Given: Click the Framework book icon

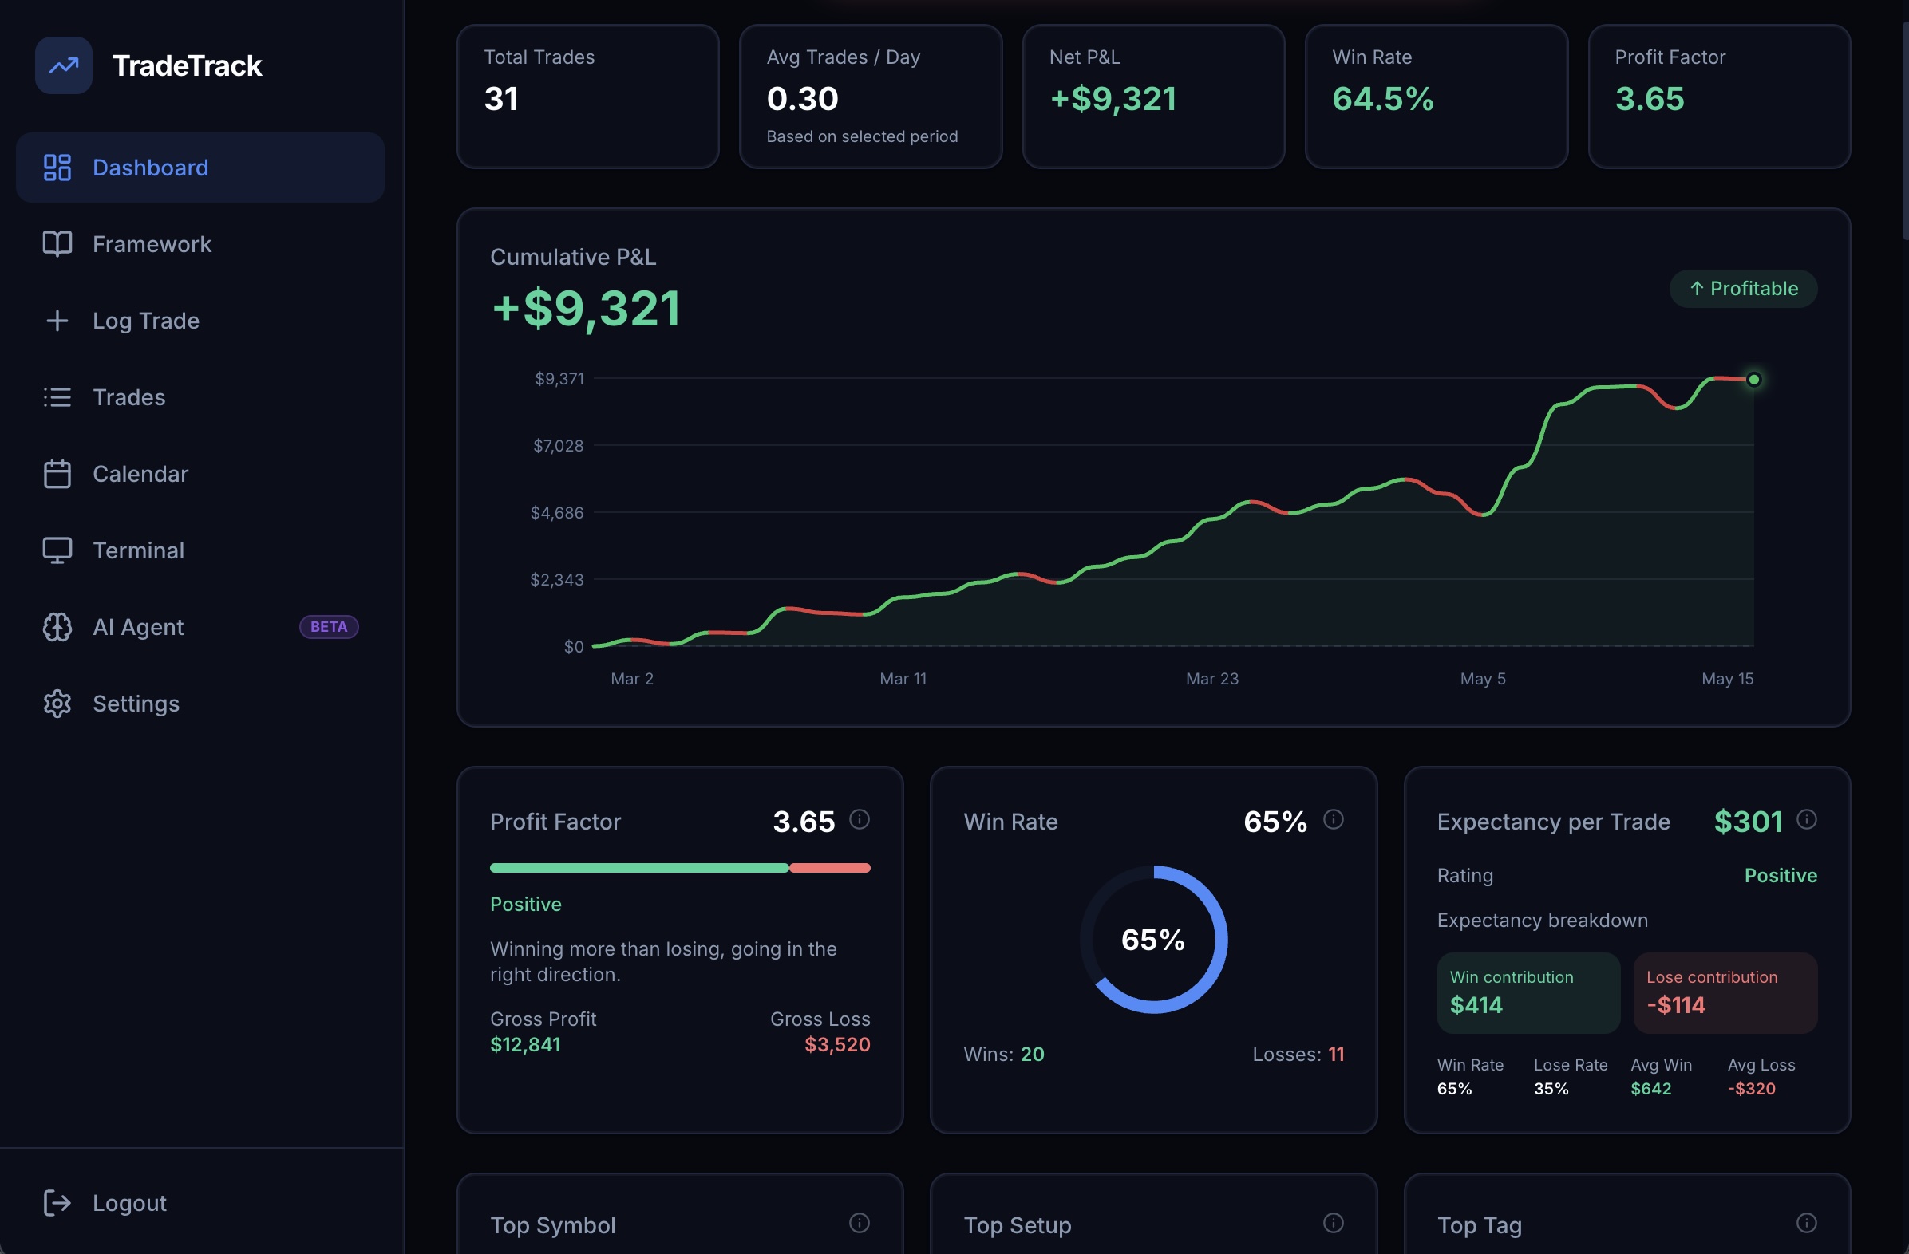Looking at the screenshot, I should (x=57, y=244).
